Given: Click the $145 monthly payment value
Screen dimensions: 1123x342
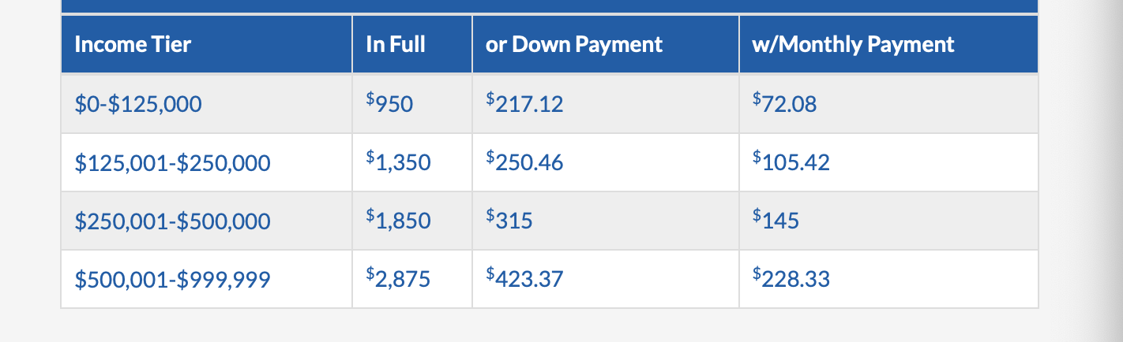Looking at the screenshot, I should click(776, 220).
